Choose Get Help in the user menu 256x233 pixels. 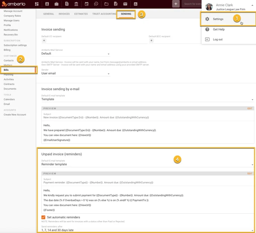[x=228, y=29]
